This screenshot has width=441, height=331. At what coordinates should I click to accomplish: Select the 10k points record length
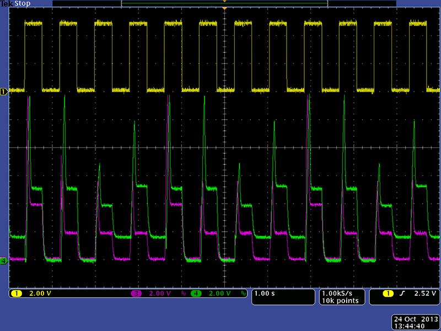341,301
